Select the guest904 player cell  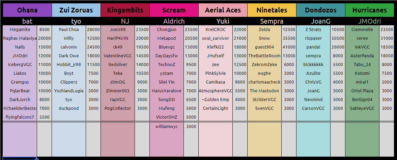click(x=264, y=47)
